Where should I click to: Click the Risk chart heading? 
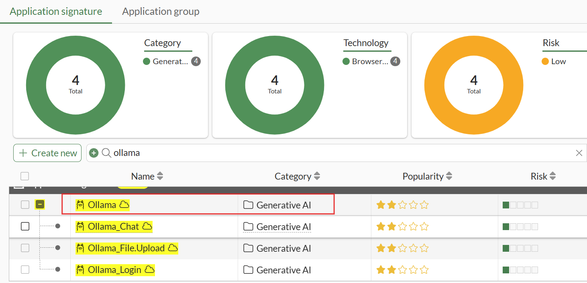pos(551,43)
